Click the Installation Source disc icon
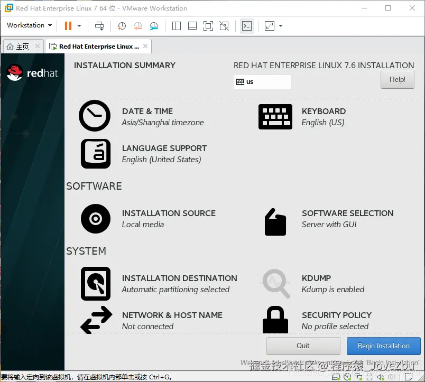The image size is (425, 382). pos(95,219)
